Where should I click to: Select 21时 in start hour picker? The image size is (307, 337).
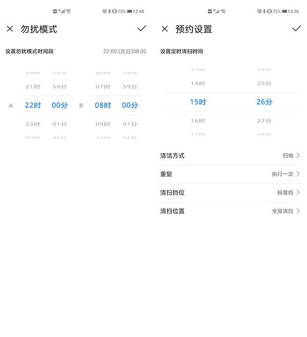point(32,87)
